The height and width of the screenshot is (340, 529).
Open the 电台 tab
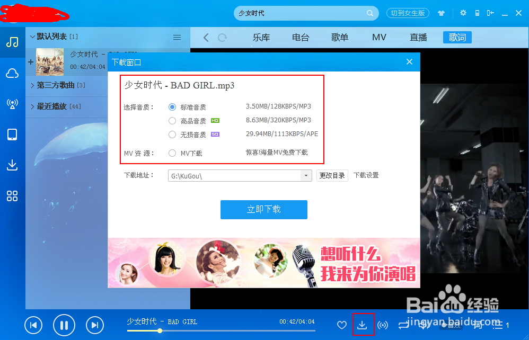pyautogui.click(x=301, y=38)
